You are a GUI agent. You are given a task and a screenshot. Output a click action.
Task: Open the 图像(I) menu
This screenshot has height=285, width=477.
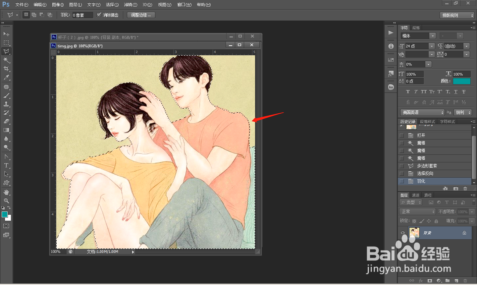(x=58, y=5)
